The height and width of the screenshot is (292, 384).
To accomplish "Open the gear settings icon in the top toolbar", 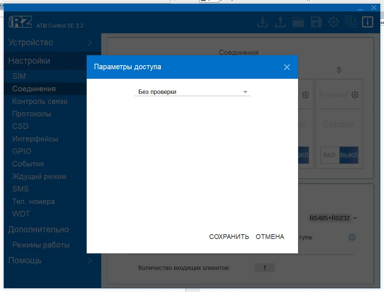I will click(x=333, y=22).
